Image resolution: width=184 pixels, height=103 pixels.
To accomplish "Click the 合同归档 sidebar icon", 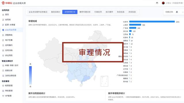I will 3,50.
